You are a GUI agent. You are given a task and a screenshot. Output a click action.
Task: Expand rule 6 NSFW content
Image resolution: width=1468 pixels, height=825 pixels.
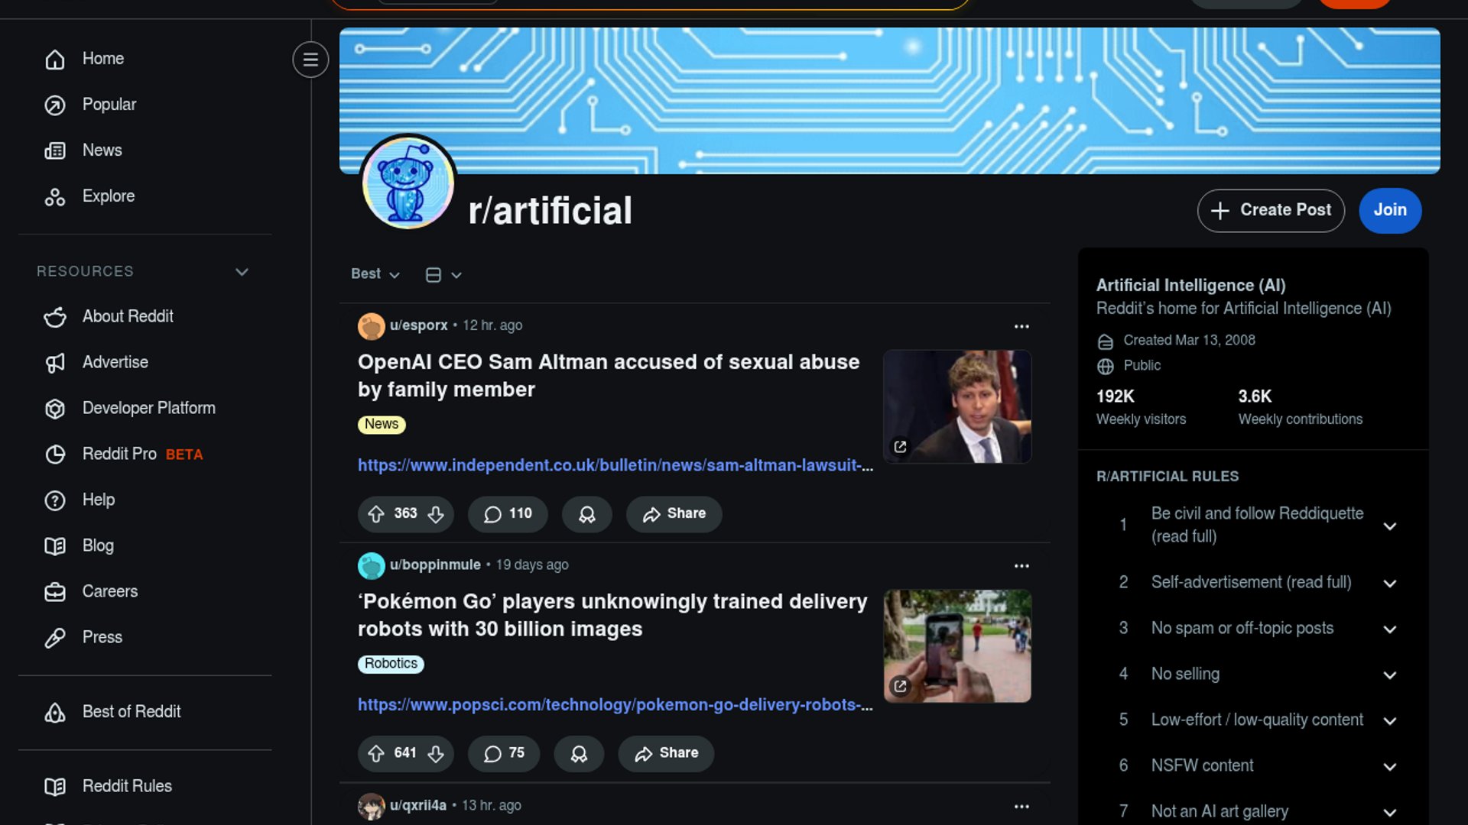[x=1389, y=767]
